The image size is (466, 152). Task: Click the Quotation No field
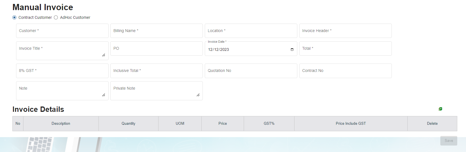(251, 71)
